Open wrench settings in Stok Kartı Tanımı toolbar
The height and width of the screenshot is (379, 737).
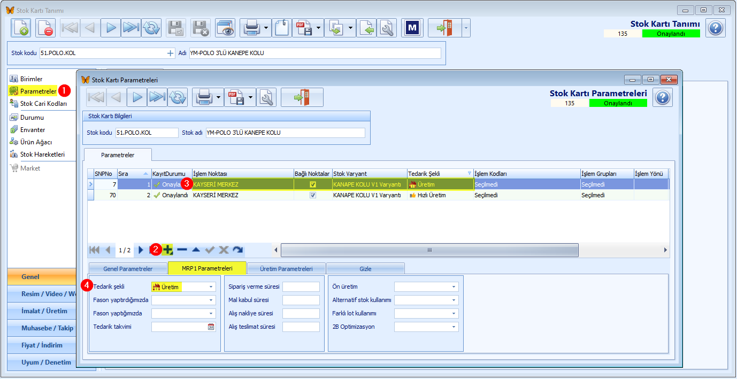(386, 28)
